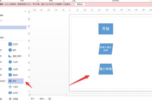
Task: Expand the arrow under the search label
Action: coord(1,21)
